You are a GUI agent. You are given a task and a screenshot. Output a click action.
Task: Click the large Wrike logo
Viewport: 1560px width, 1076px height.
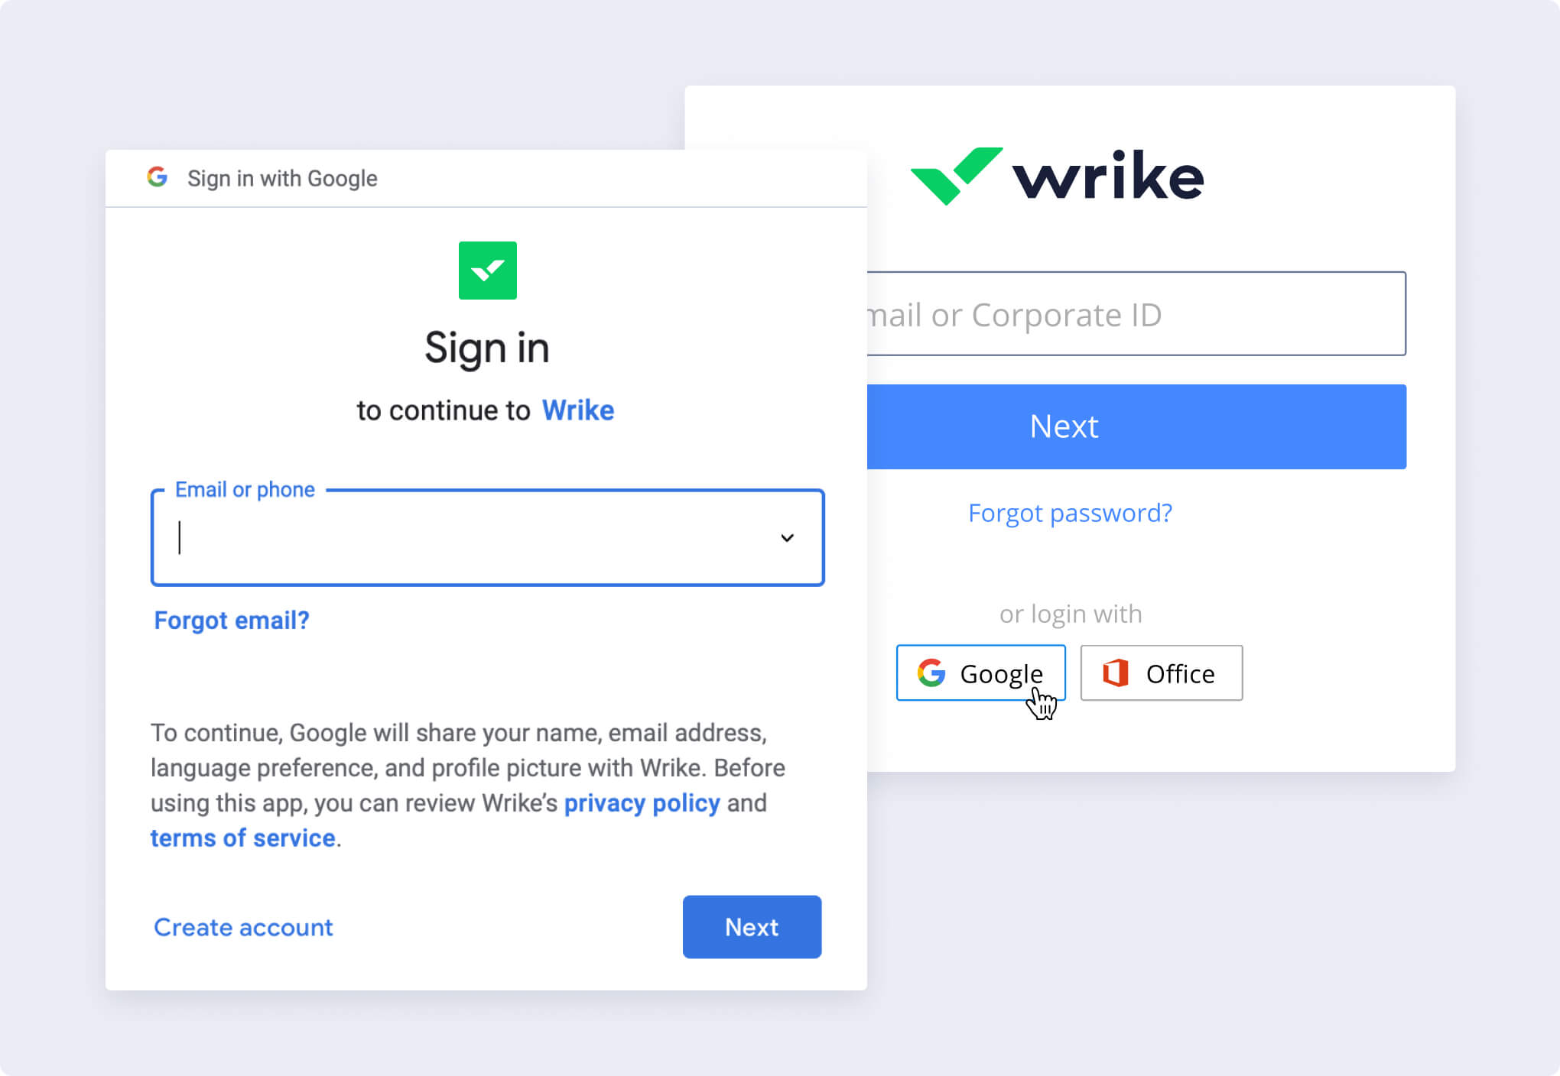[x=1057, y=176]
